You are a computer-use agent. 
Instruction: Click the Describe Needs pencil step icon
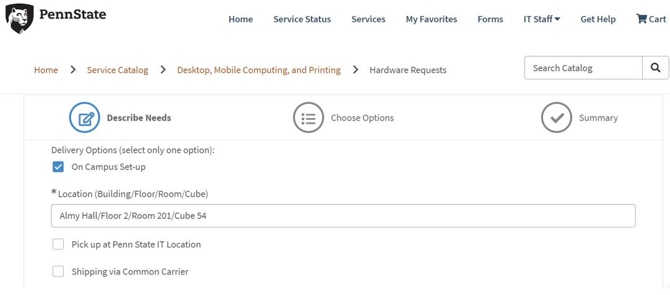[x=85, y=118]
